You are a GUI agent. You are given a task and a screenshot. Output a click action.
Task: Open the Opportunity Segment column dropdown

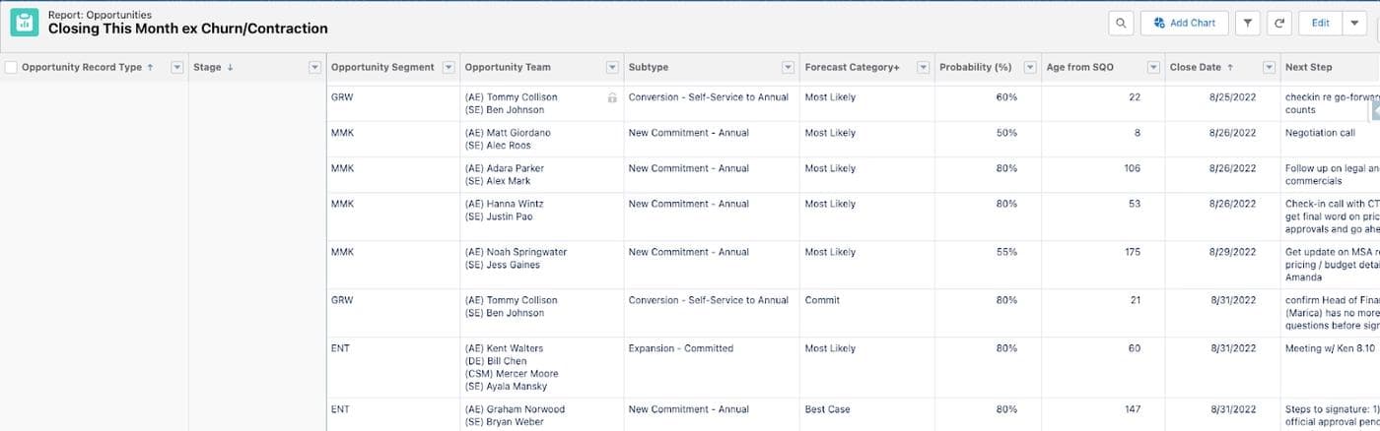(448, 68)
